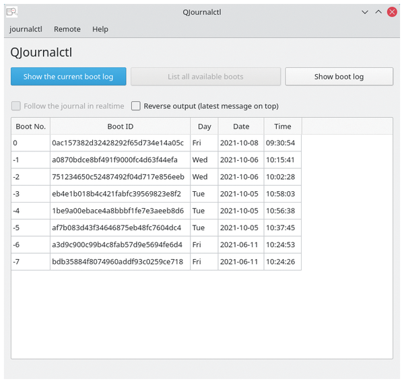Select boot ID 751234650c52487492f04d717e856eeb
The image size is (404, 383).
(x=121, y=177)
